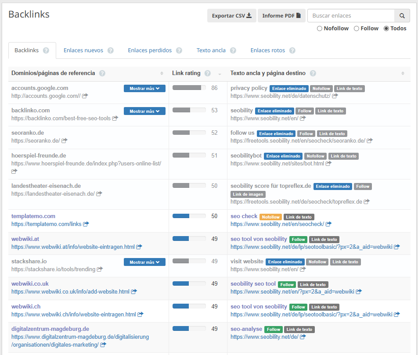
Task: Sort by Texto ancla y página destino arrows
Action: coord(403,73)
